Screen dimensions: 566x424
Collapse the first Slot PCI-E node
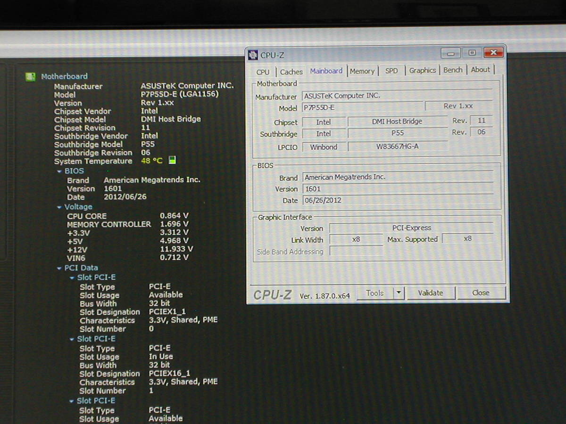[x=72, y=278]
